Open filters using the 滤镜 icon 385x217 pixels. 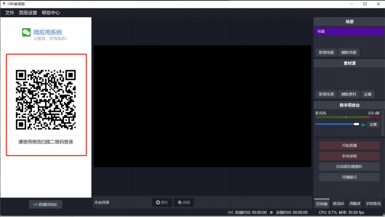(x=179, y=202)
